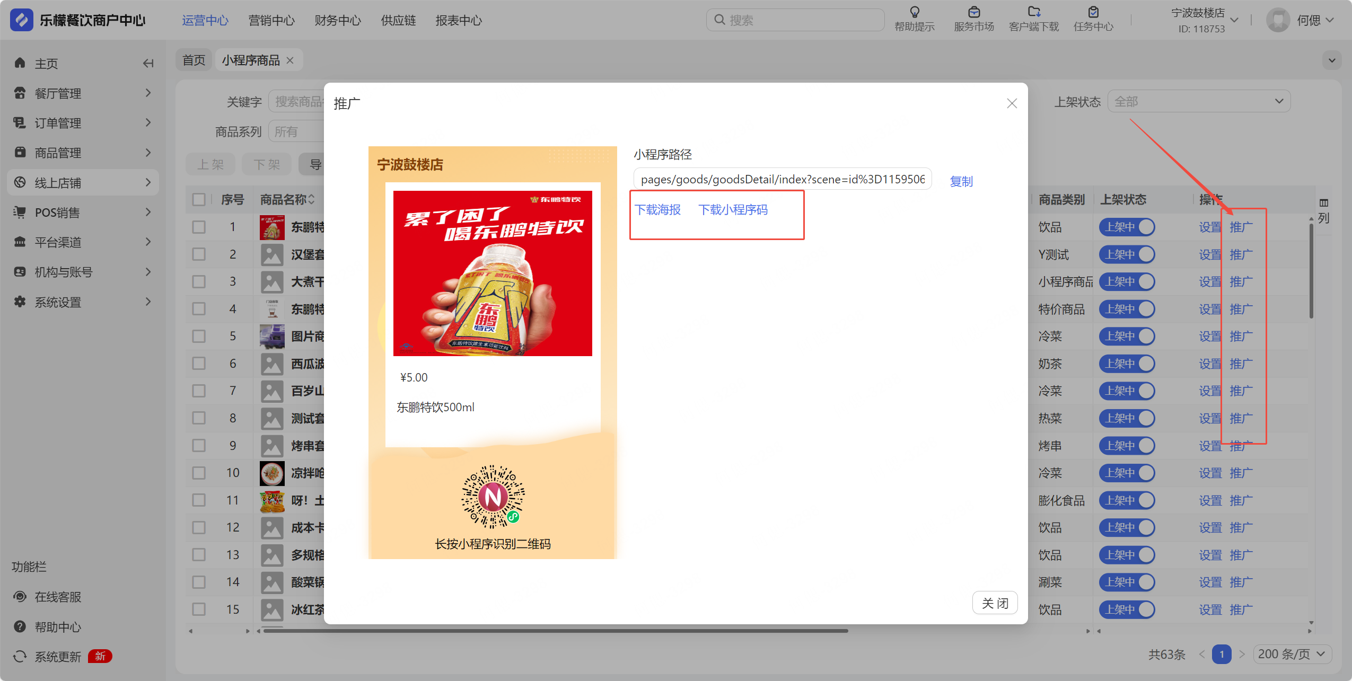Open the 200 条/页 page size dropdown
The image size is (1352, 681).
point(1292,654)
